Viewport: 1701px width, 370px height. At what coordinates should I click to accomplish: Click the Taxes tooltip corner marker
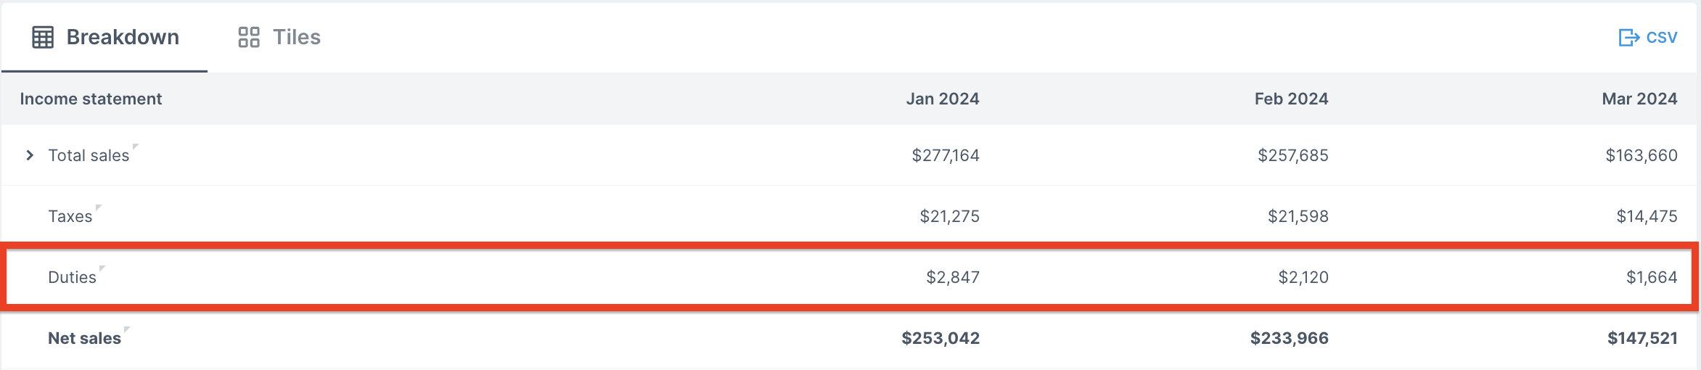point(99,207)
